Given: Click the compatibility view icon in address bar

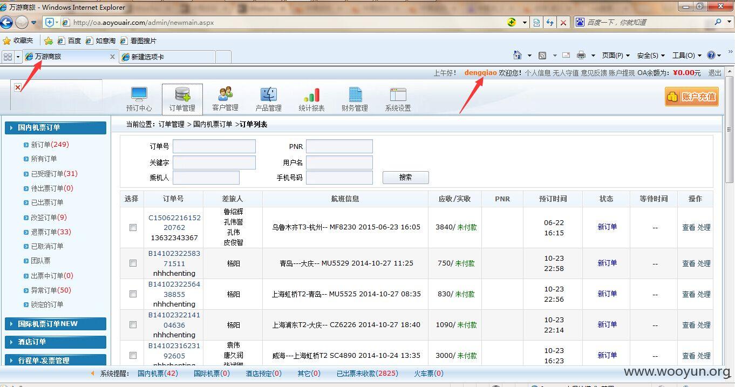Looking at the screenshot, I should (536, 22).
